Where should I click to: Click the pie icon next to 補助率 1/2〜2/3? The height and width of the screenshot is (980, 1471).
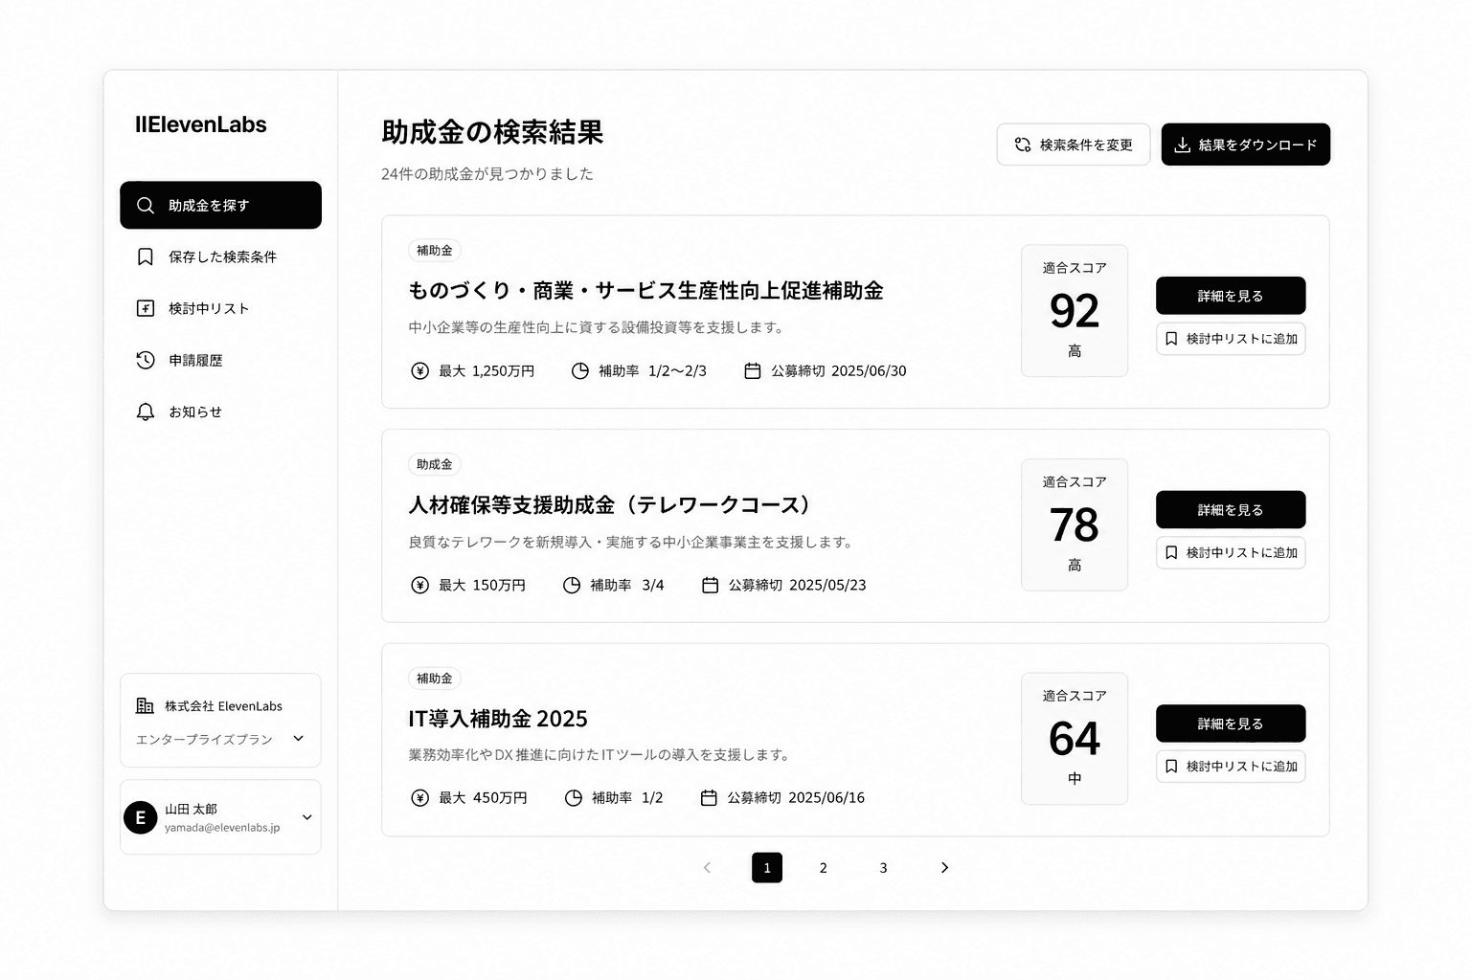point(580,370)
